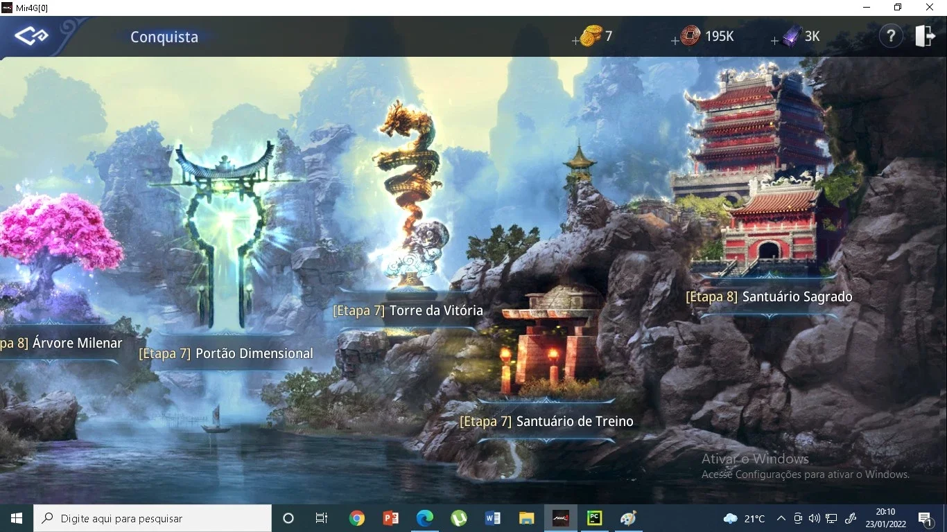The height and width of the screenshot is (532, 947).
Task: Open Cortana circle icon on taskbar
Action: coord(288,518)
